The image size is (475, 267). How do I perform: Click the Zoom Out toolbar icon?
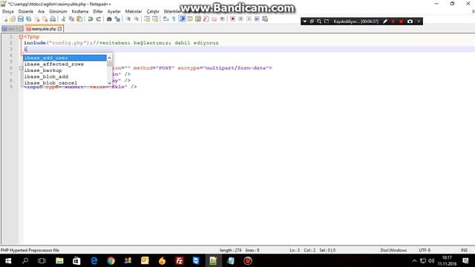[x=137, y=19]
